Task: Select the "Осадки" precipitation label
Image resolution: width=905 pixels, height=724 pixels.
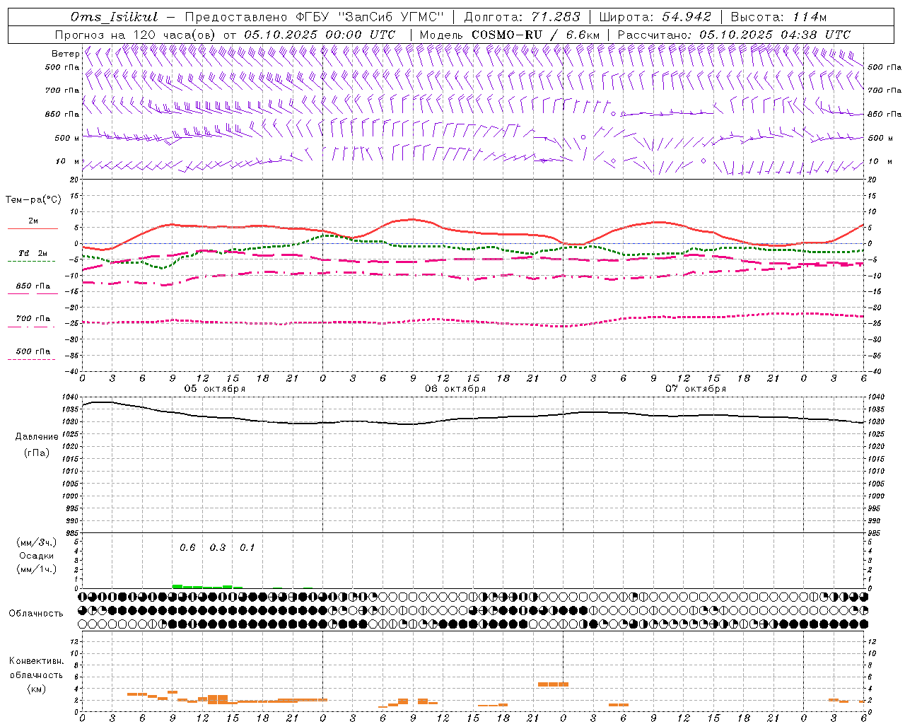Action: tap(36, 556)
